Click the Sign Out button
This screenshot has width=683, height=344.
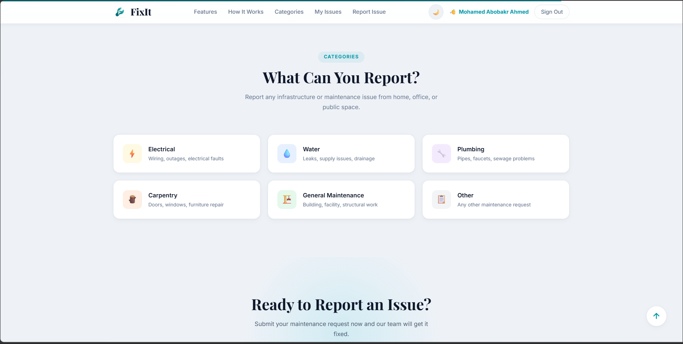click(552, 12)
